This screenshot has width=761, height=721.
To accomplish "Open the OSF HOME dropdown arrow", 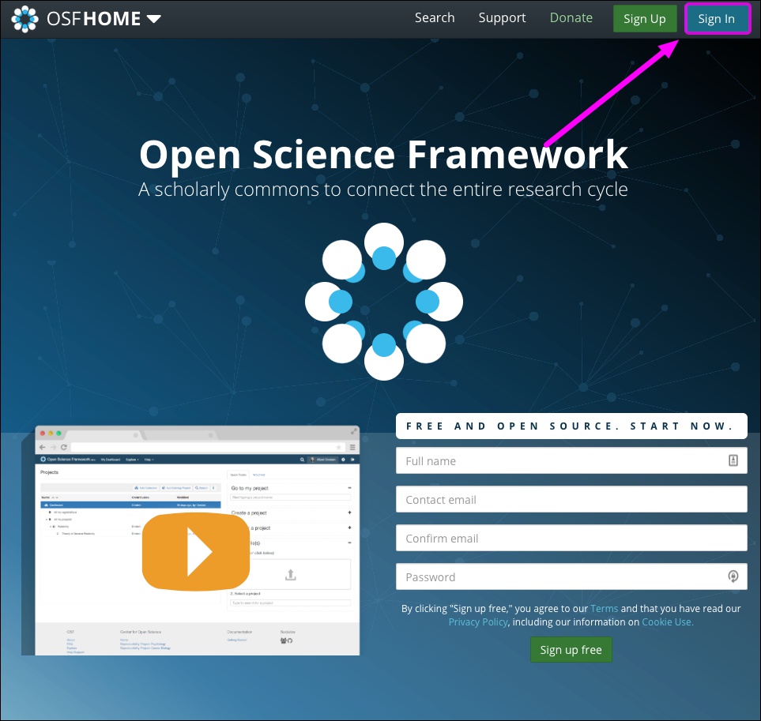I will coord(153,20).
